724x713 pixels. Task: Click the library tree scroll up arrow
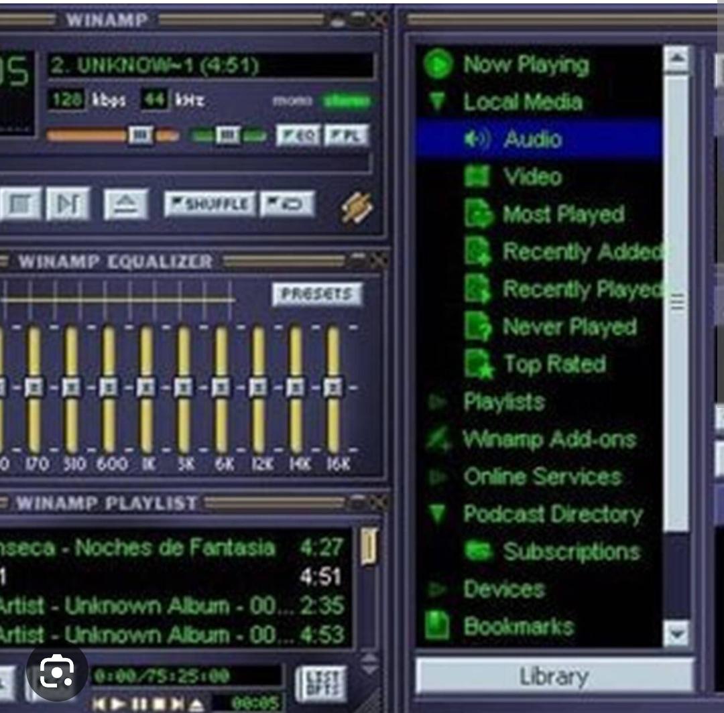pos(676,58)
